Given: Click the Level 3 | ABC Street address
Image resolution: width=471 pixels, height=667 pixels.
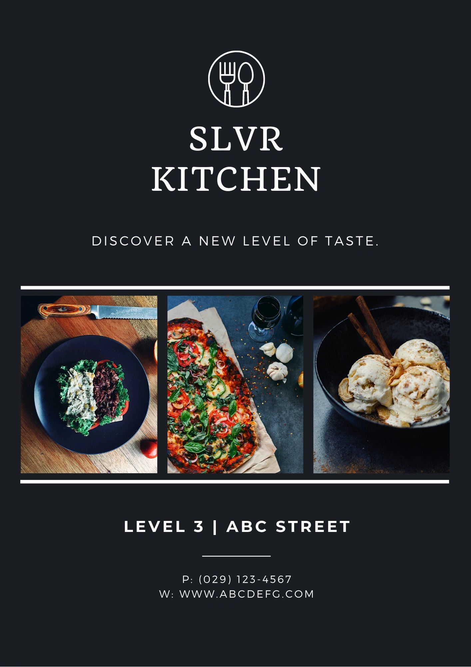Looking at the screenshot, I should (x=237, y=527).
